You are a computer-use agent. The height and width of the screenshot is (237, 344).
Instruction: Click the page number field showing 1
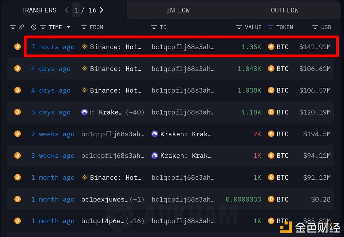point(76,10)
